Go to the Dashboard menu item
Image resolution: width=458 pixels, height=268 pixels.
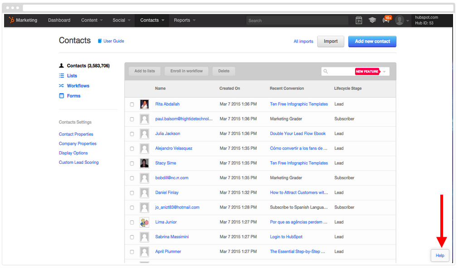tap(59, 20)
